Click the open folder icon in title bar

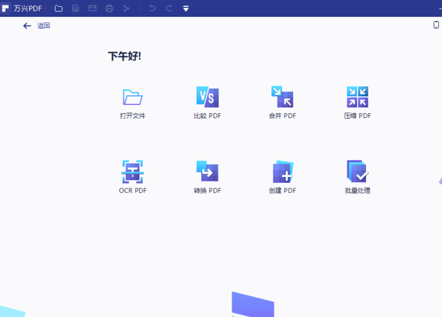[59, 8]
